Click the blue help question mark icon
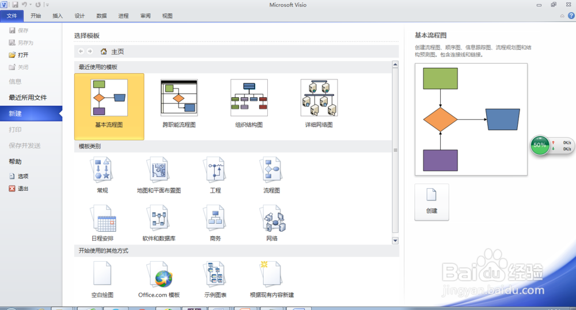This screenshot has height=310, width=576. tap(571, 16)
